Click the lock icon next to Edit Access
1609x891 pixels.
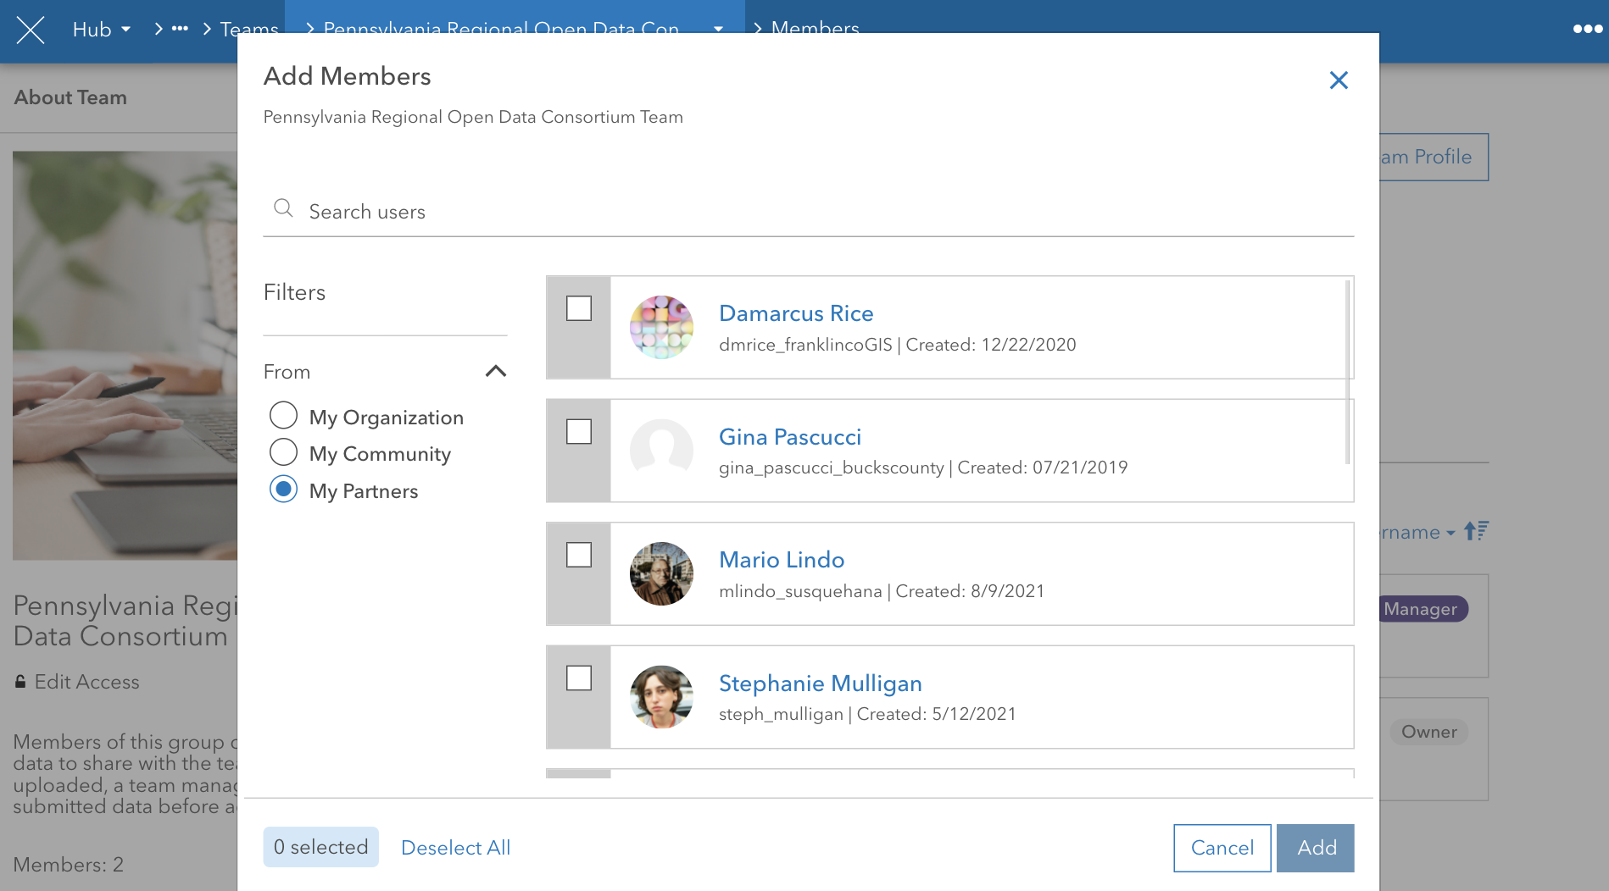pos(19,681)
